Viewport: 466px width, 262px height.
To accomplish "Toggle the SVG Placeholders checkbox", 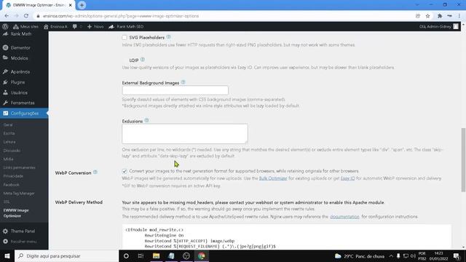I will click(125, 37).
